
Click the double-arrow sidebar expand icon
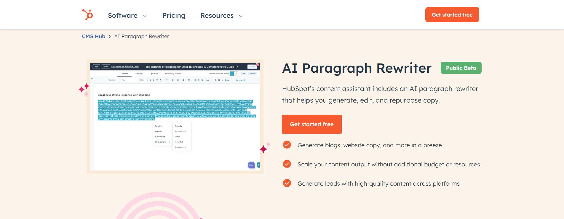click(x=92, y=79)
